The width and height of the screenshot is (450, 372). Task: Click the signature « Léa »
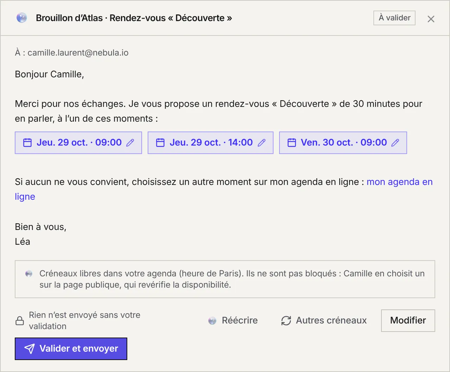22,242
